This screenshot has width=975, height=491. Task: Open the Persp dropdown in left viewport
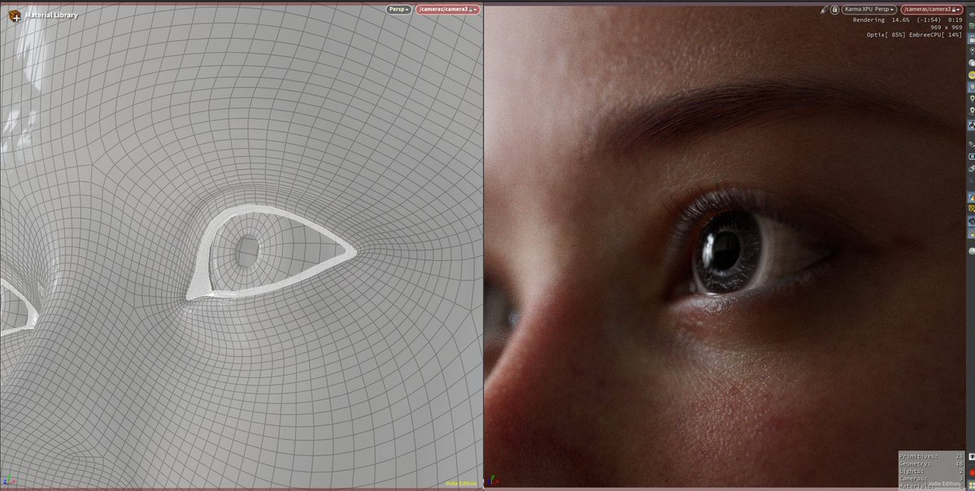398,9
